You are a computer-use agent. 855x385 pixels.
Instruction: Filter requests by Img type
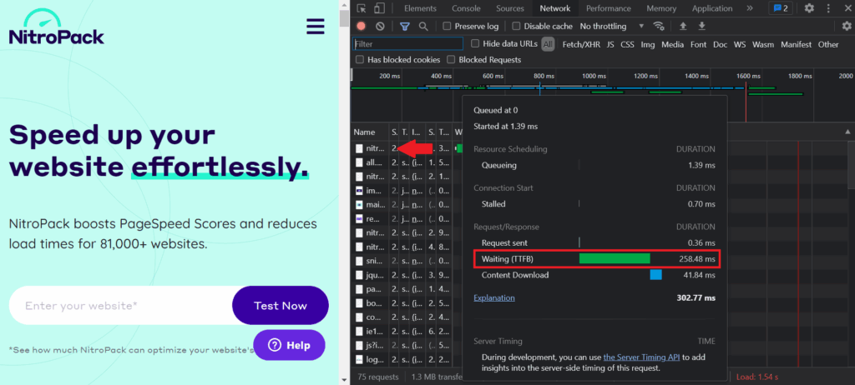pyautogui.click(x=648, y=45)
